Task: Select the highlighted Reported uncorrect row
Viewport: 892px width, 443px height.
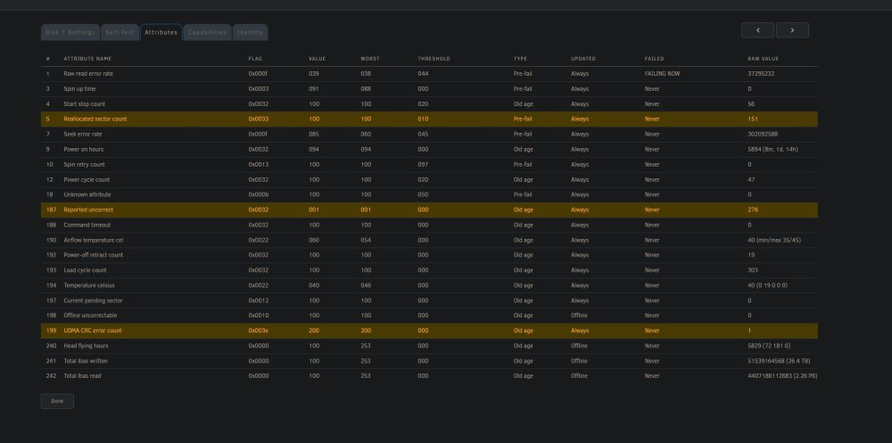Action: (430, 209)
